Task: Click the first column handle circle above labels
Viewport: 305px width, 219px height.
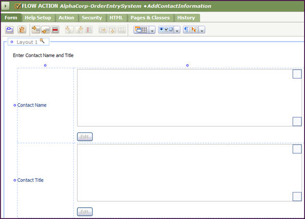Action: point(45,66)
